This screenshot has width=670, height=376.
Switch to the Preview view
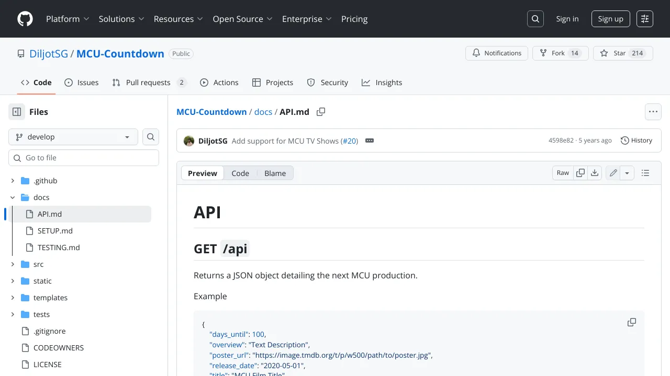click(x=203, y=173)
